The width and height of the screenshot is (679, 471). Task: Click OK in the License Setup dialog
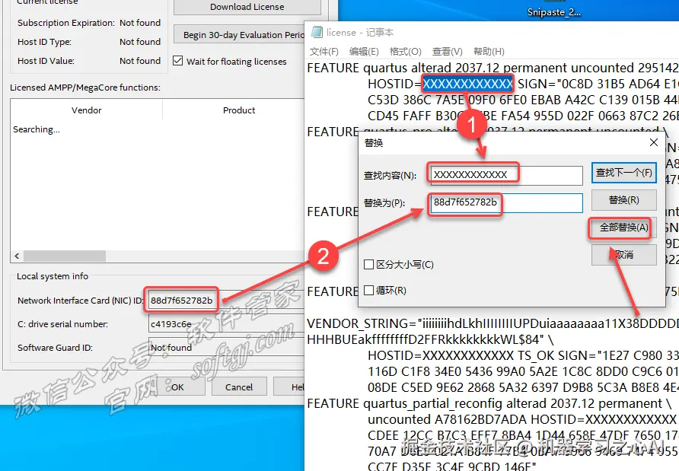(x=177, y=387)
